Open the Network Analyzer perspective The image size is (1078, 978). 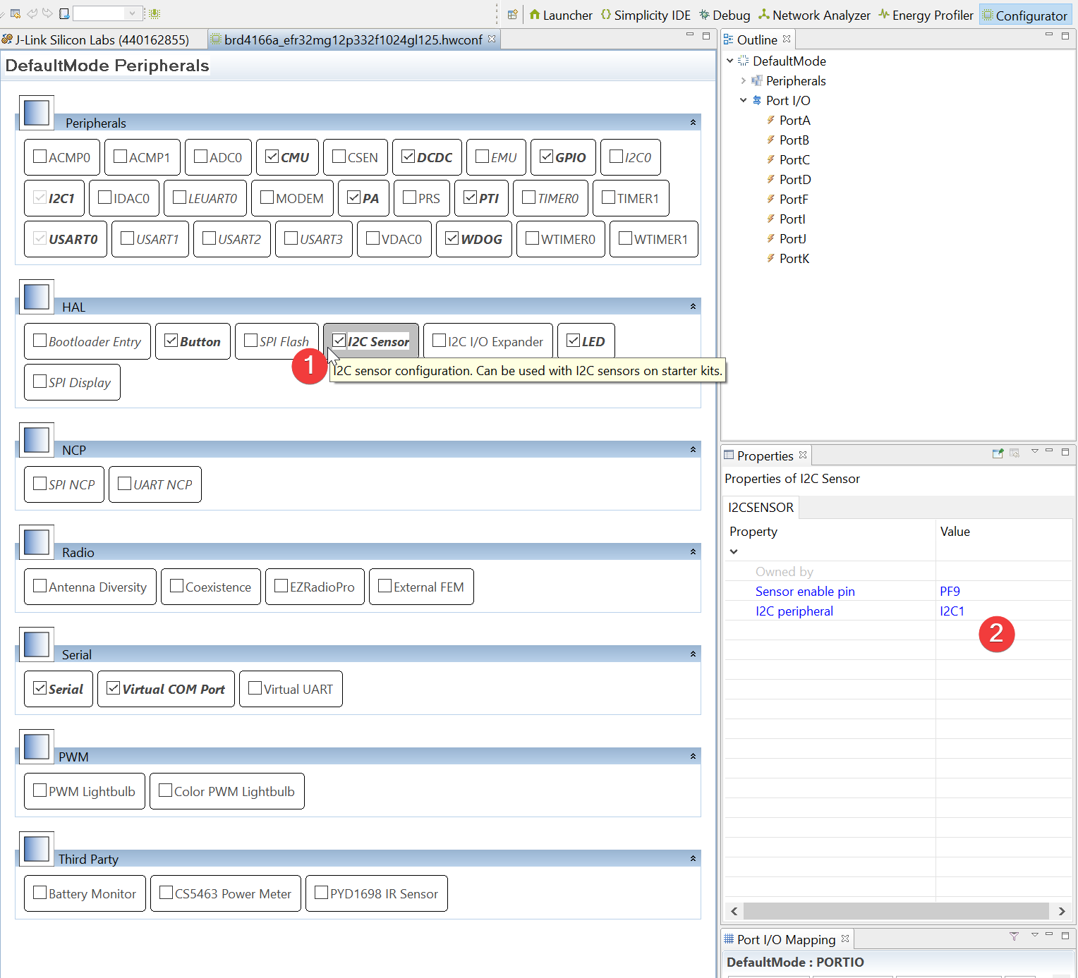pos(814,15)
